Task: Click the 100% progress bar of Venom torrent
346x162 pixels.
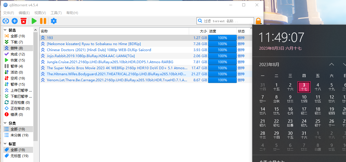Action: click(x=222, y=80)
